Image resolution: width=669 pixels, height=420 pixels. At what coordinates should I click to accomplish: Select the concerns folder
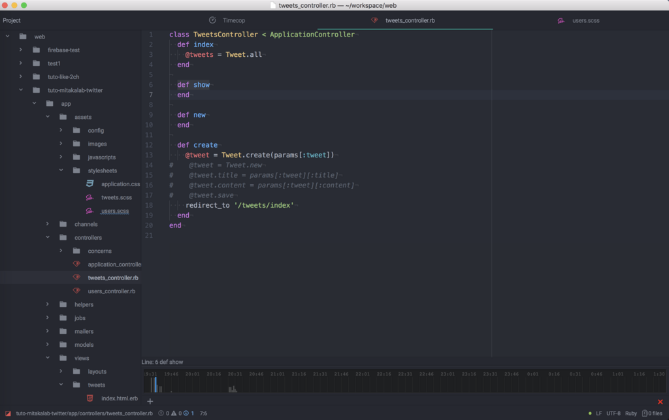[99, 251]
